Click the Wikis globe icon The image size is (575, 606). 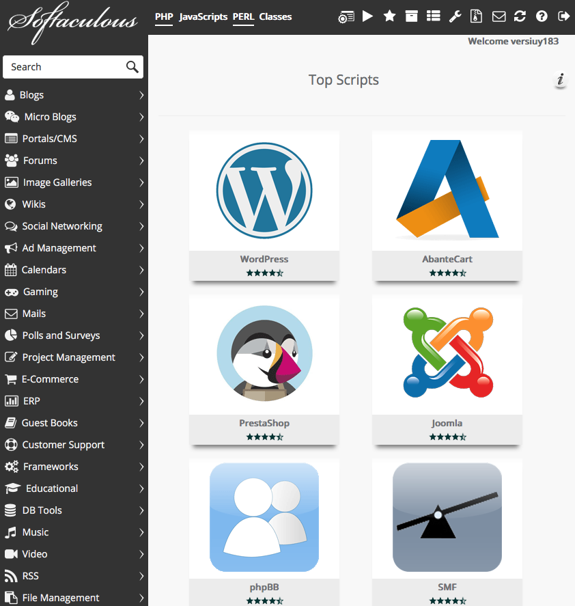tap(10, 204)
